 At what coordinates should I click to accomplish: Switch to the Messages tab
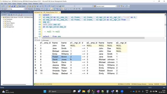[x=45, y=40]
